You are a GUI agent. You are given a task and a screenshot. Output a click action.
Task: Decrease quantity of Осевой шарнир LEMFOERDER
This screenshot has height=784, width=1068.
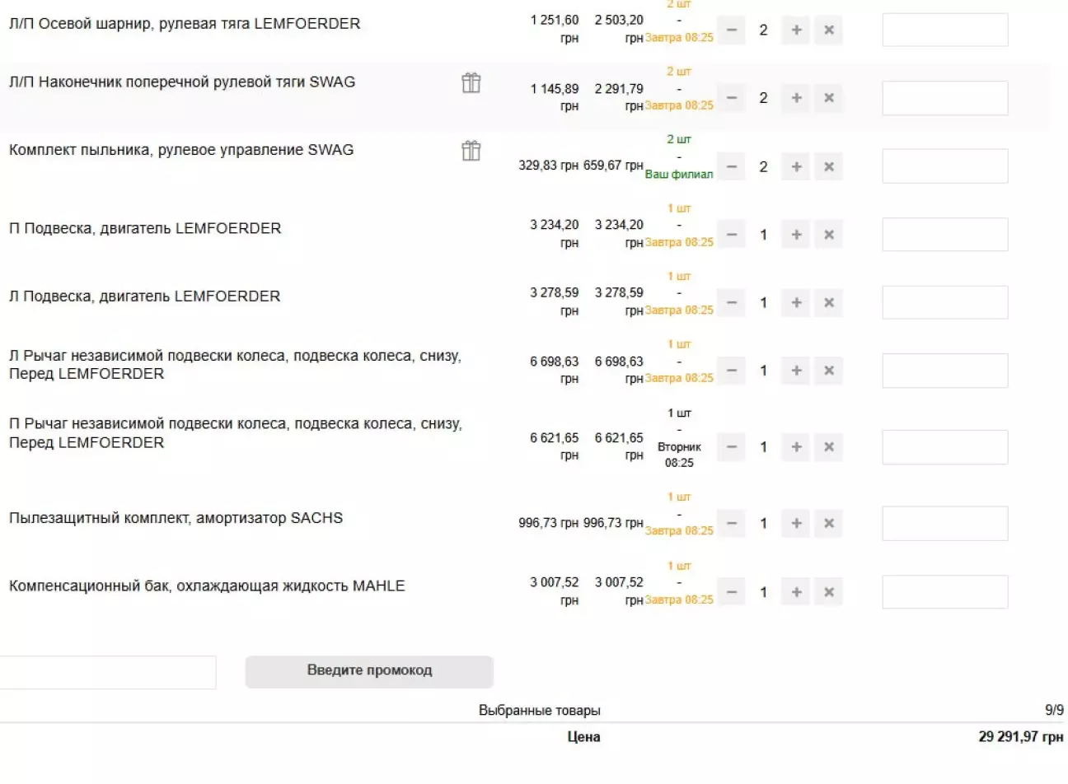(731, 30)
